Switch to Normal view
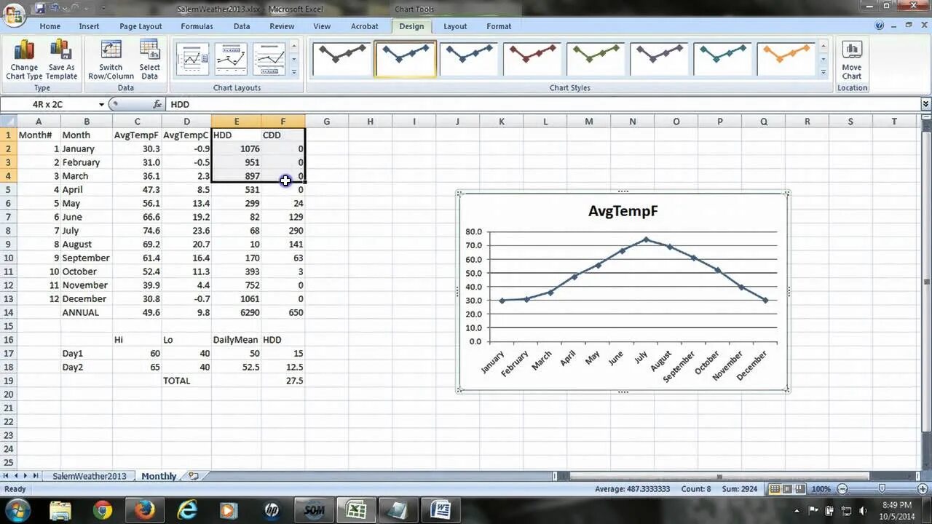This screenshot has width=932, height=524. [x=775, y=489]
